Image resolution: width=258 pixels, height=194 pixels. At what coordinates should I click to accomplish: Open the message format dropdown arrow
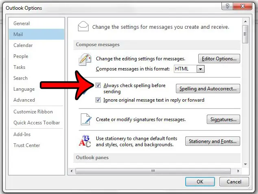tap(200, 69)
